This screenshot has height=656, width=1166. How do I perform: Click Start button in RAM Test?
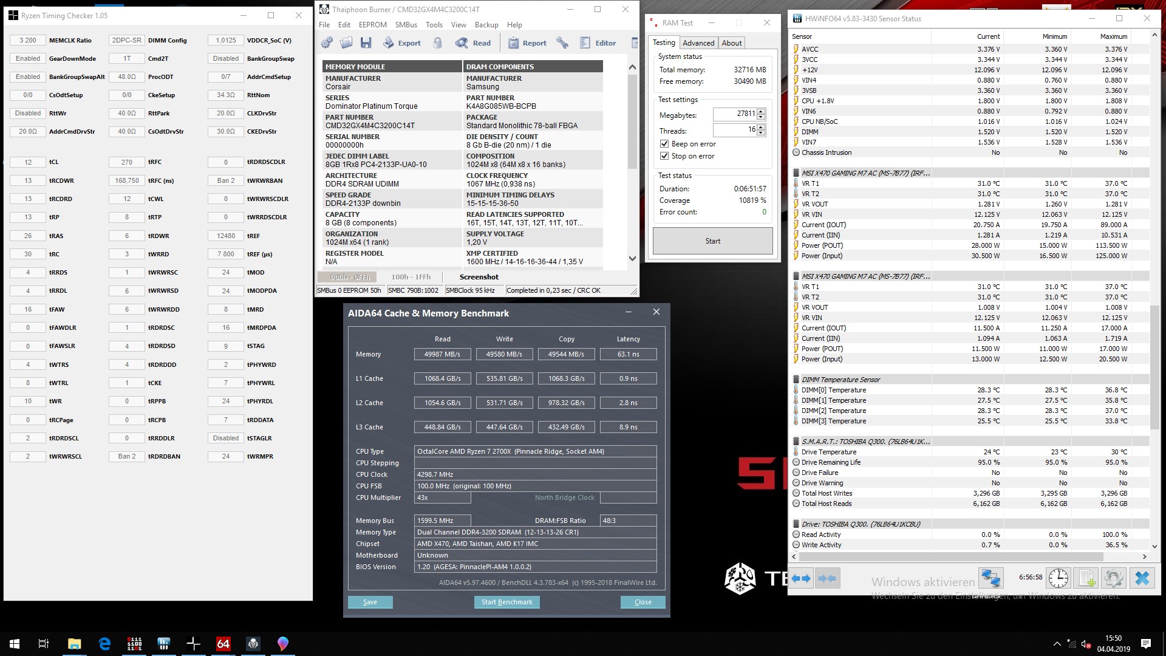[712, 241]
